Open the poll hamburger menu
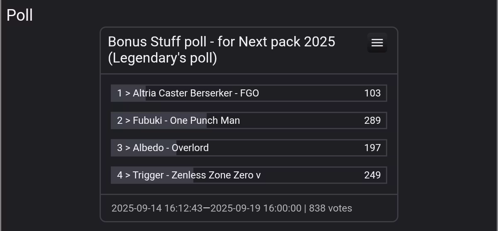The width and height of the screenshot is (498, 231). [377, 43]
